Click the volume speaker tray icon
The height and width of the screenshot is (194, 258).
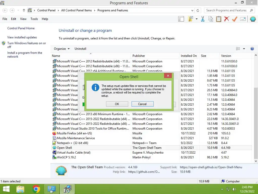234,189
